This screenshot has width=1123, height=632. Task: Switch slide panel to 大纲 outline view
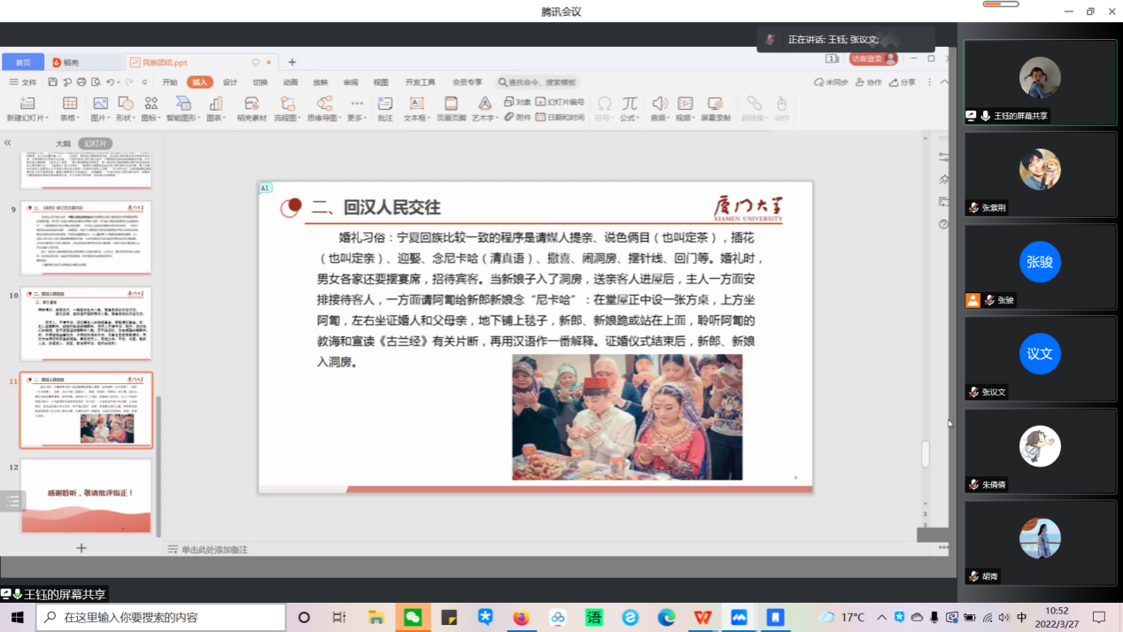63,143
